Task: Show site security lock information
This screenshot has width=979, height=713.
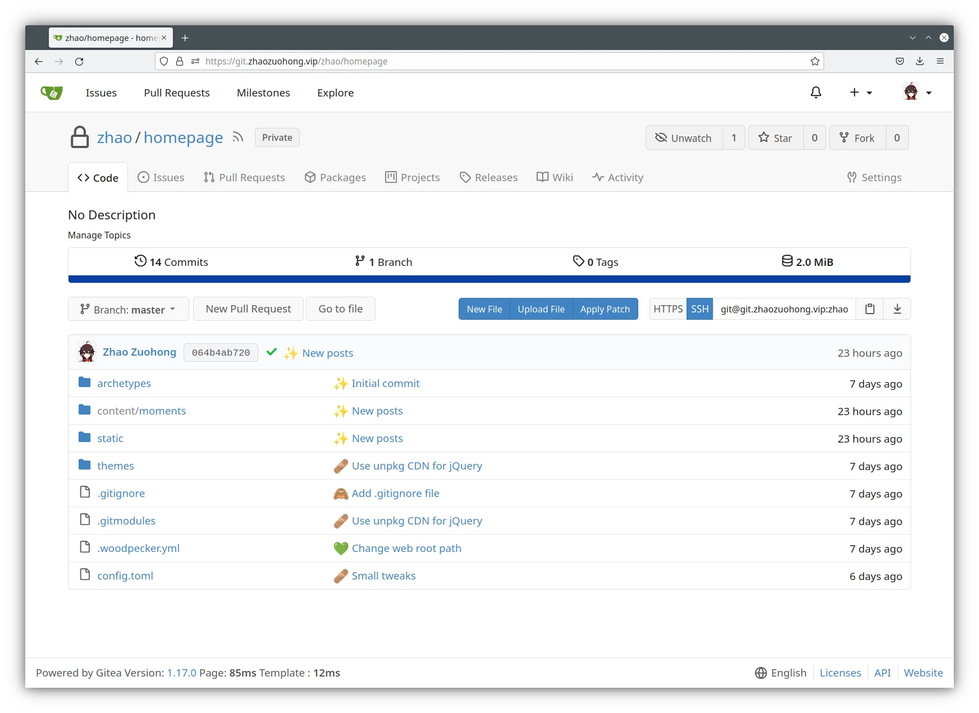Action: point(180,62)
